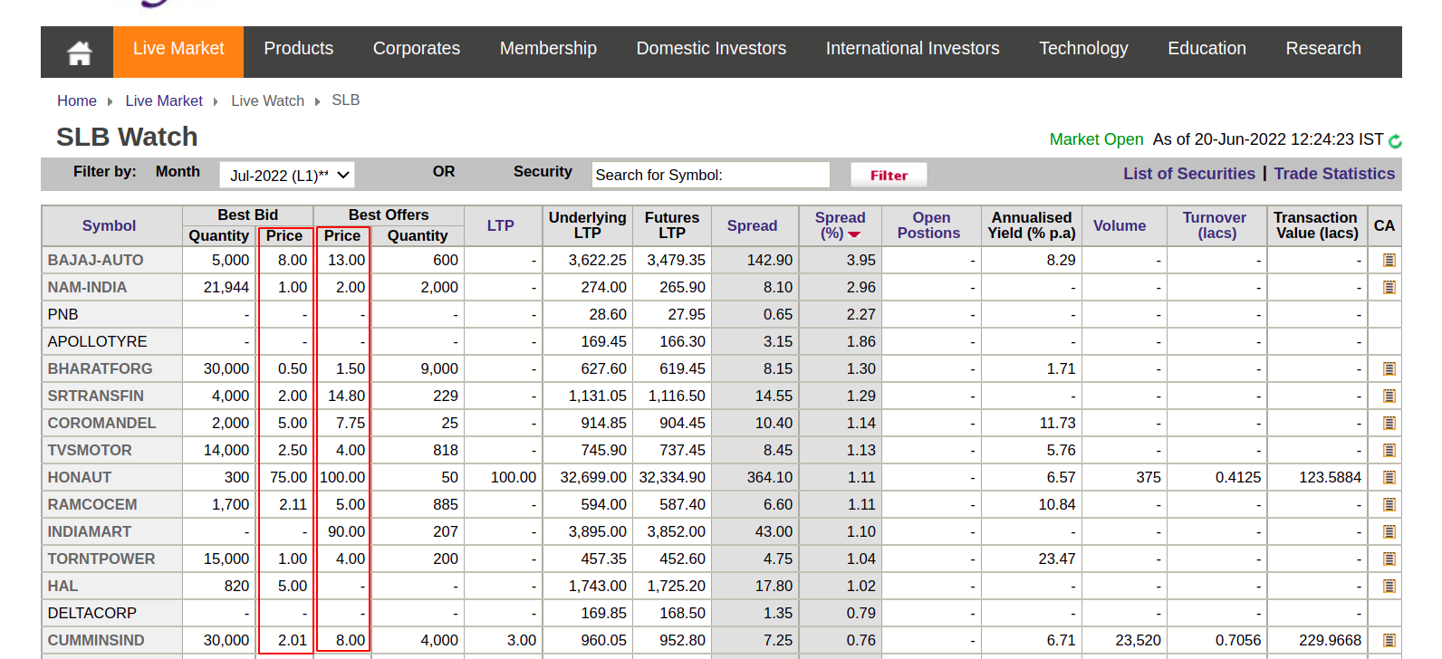
Task: Open CA details icon for NAM-INDIA
Action: coord(1389,288)
